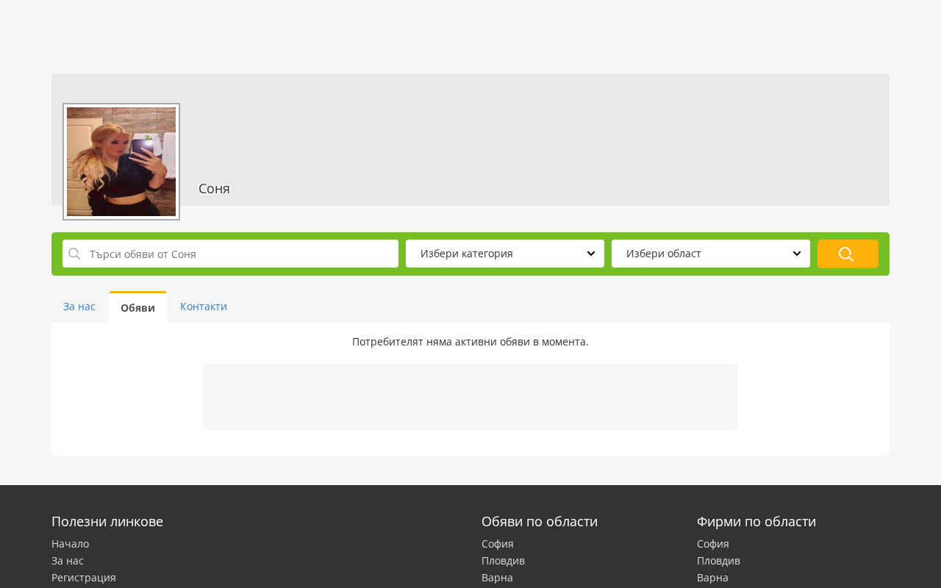Viewport: 941px width, 588px height.
Task: Select the 'Обяви' tab
Action: (138, 307)
